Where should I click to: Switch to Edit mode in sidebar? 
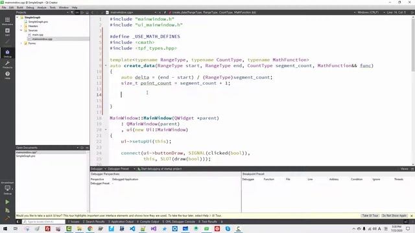coord(7,32)
